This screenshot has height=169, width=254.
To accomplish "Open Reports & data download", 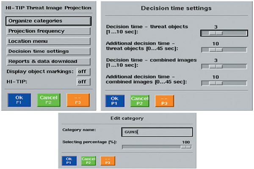I will pyautogui.click(x=48, y=62).
